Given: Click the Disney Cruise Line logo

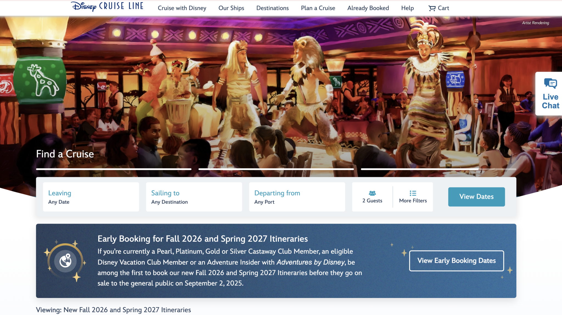Looking at the screenshot, I should 107,6.
